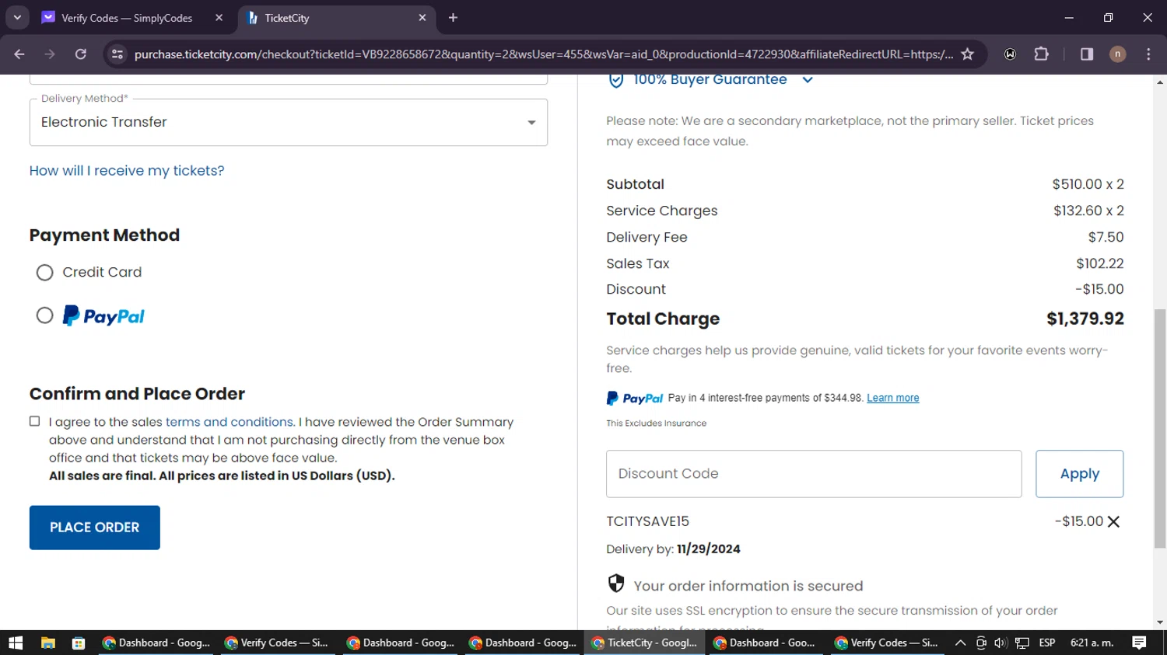Open the Delivery Method dropdown
Viewport: 1167px width, 655px height.
pyautogui.click(x=289, y=122)
